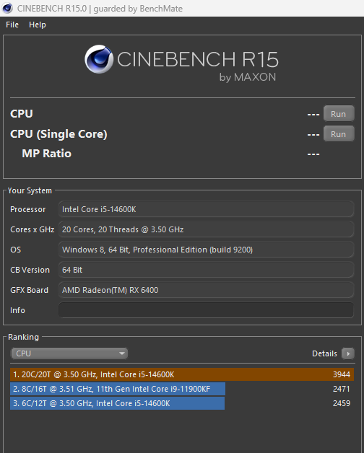The height and width of the screenshot is (453, 364).
Task: Click the score 2471
Action: pos(342,389)
